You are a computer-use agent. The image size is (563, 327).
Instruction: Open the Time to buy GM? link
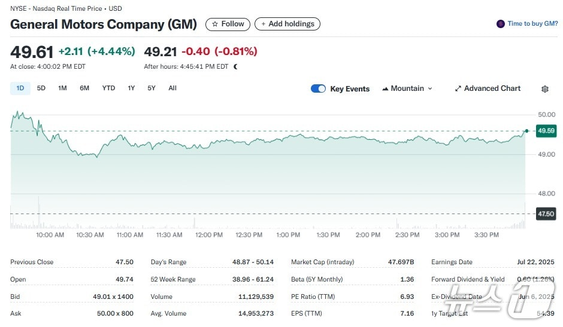tap(532, 24)
